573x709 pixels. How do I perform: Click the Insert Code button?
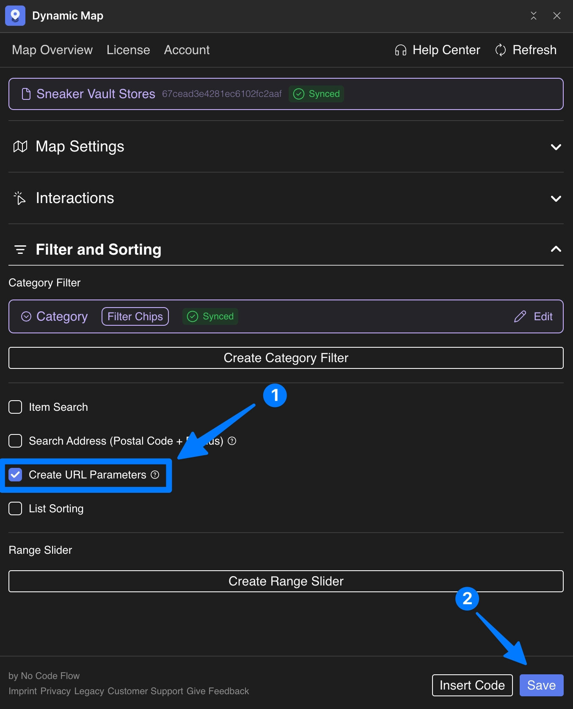point(472,685)
